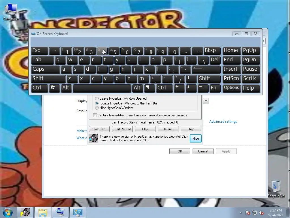
Task: Click the context menu key on keyboard
Action: [x=150, y=88]
